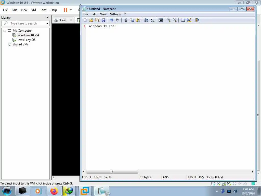
Task: Click the VMware network adapter status icon
Action: point(229,183)
